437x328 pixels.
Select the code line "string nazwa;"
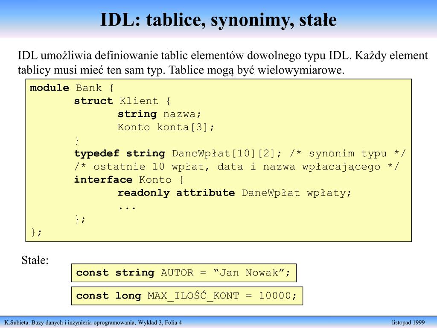pos(159,114)
